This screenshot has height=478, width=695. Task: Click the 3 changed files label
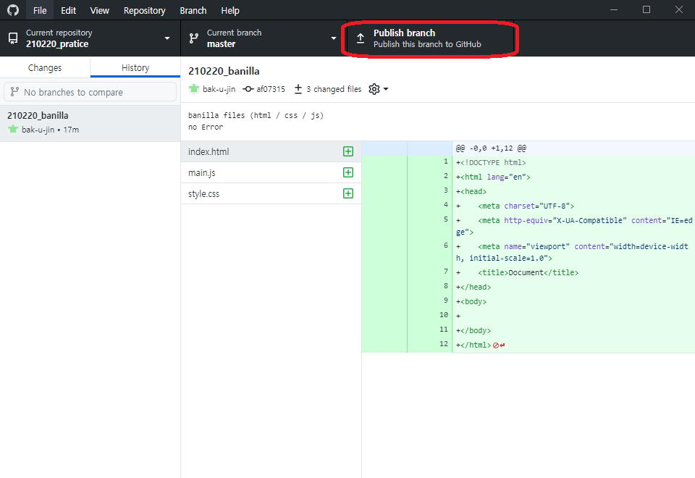pos(334,89)
